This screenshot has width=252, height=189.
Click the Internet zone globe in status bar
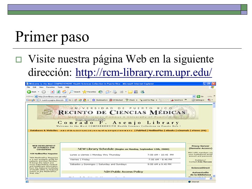coord(190,182)
